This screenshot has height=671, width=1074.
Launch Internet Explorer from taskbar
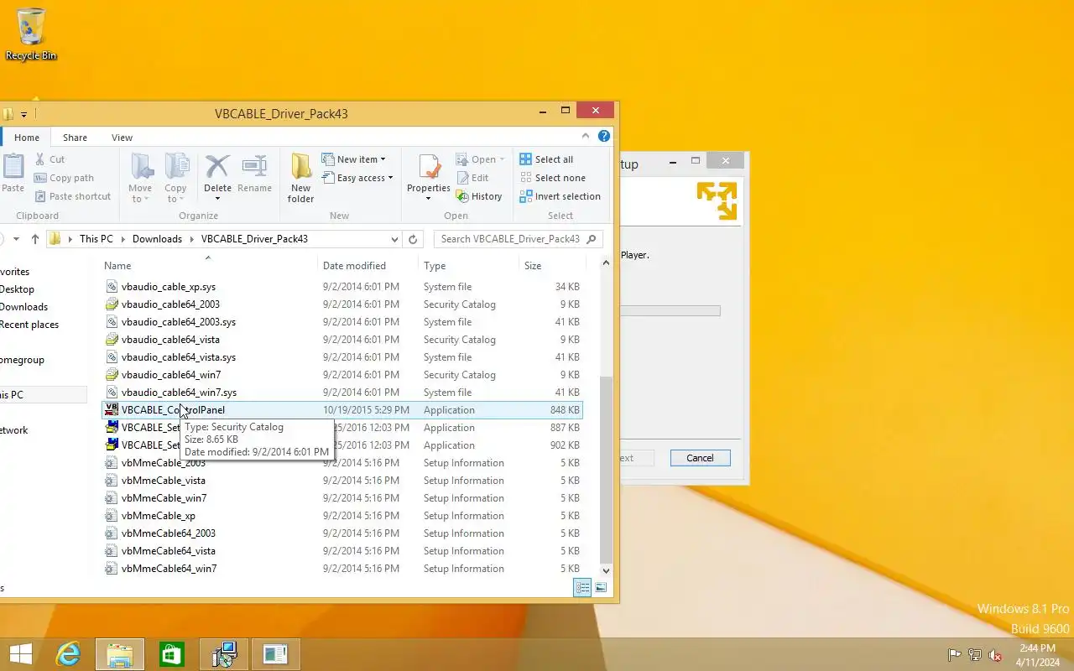point(67,654)
